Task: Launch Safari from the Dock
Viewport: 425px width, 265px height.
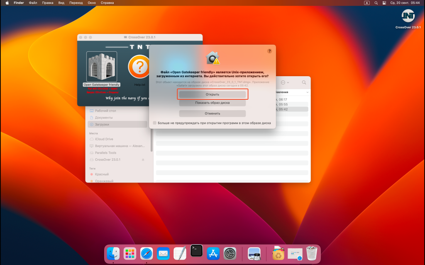Action: tap(147, 254)
